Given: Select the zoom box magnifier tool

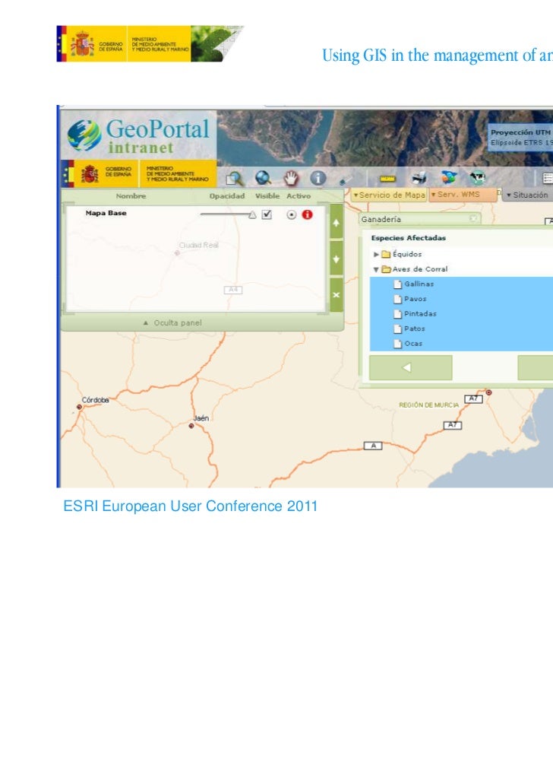Looking at the screenshot, I should tap(234, 179).
